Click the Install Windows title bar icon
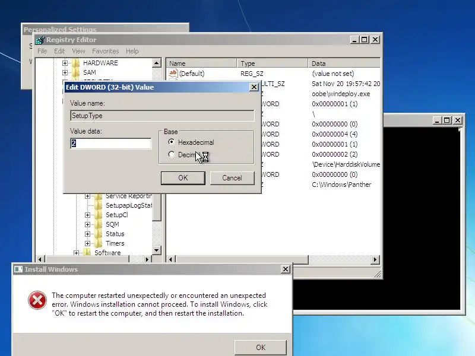The width and height of the screenshot is (475, 356). [x=18, y=269]
